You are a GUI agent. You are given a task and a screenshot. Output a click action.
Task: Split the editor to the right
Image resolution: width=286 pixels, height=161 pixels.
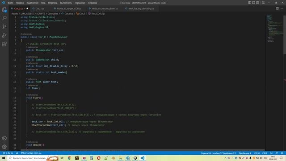point(277,8)
